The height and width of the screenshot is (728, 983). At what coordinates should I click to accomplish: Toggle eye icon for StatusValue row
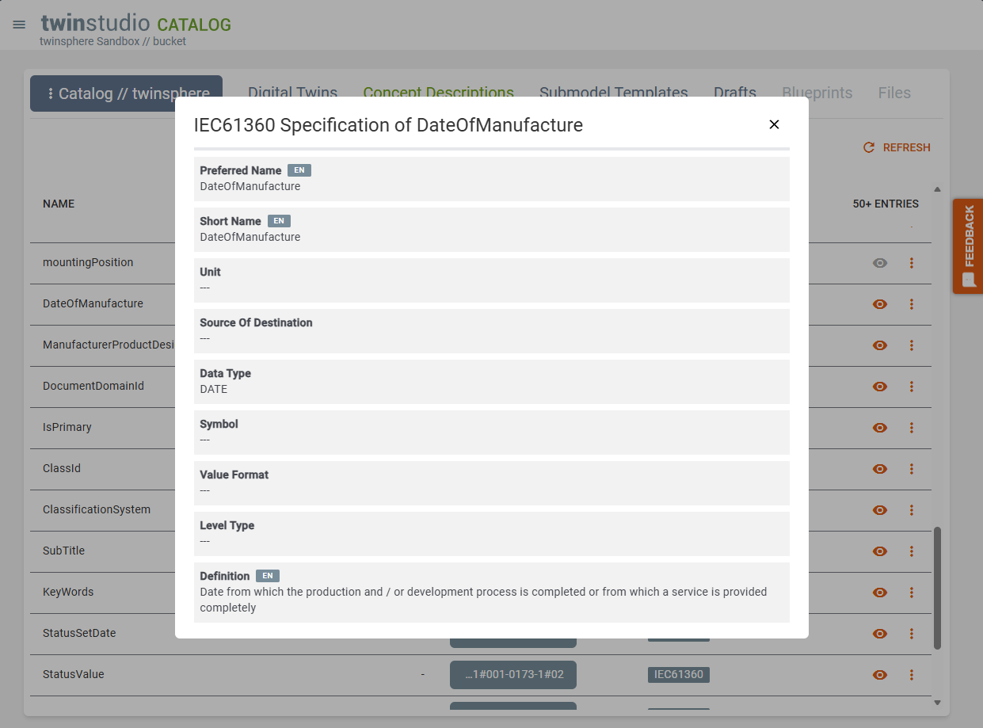click(x=879, y=675)
